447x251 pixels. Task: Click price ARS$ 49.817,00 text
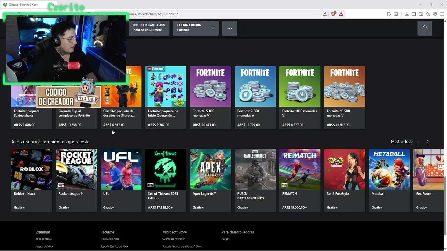338,125
